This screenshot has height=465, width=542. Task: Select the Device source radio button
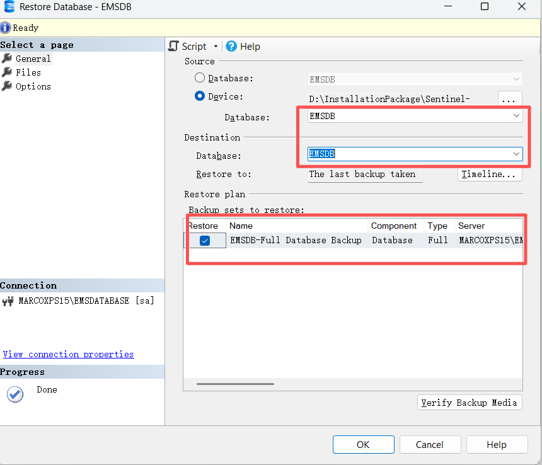[200, 96]
